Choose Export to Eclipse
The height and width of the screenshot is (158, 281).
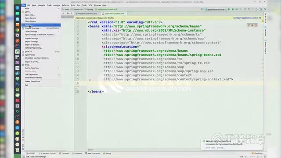[41, 45]
